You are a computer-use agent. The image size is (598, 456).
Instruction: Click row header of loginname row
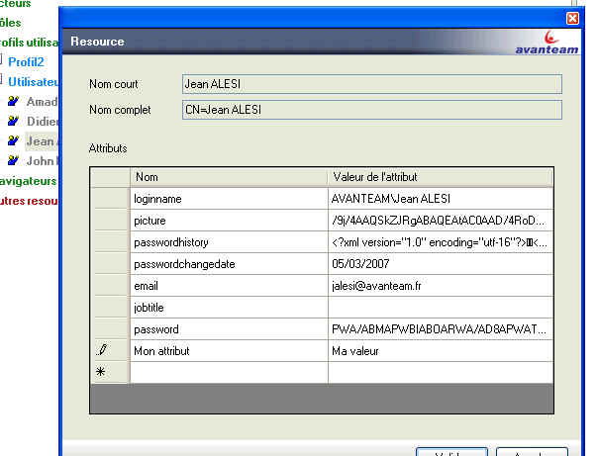(x=109, y=199)
